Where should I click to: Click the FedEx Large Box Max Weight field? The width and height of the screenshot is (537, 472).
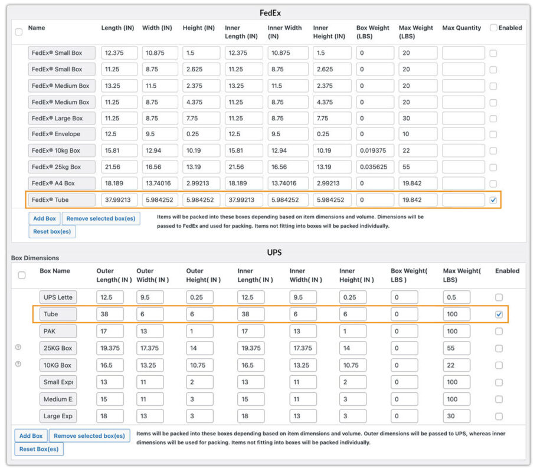(418, 119)
